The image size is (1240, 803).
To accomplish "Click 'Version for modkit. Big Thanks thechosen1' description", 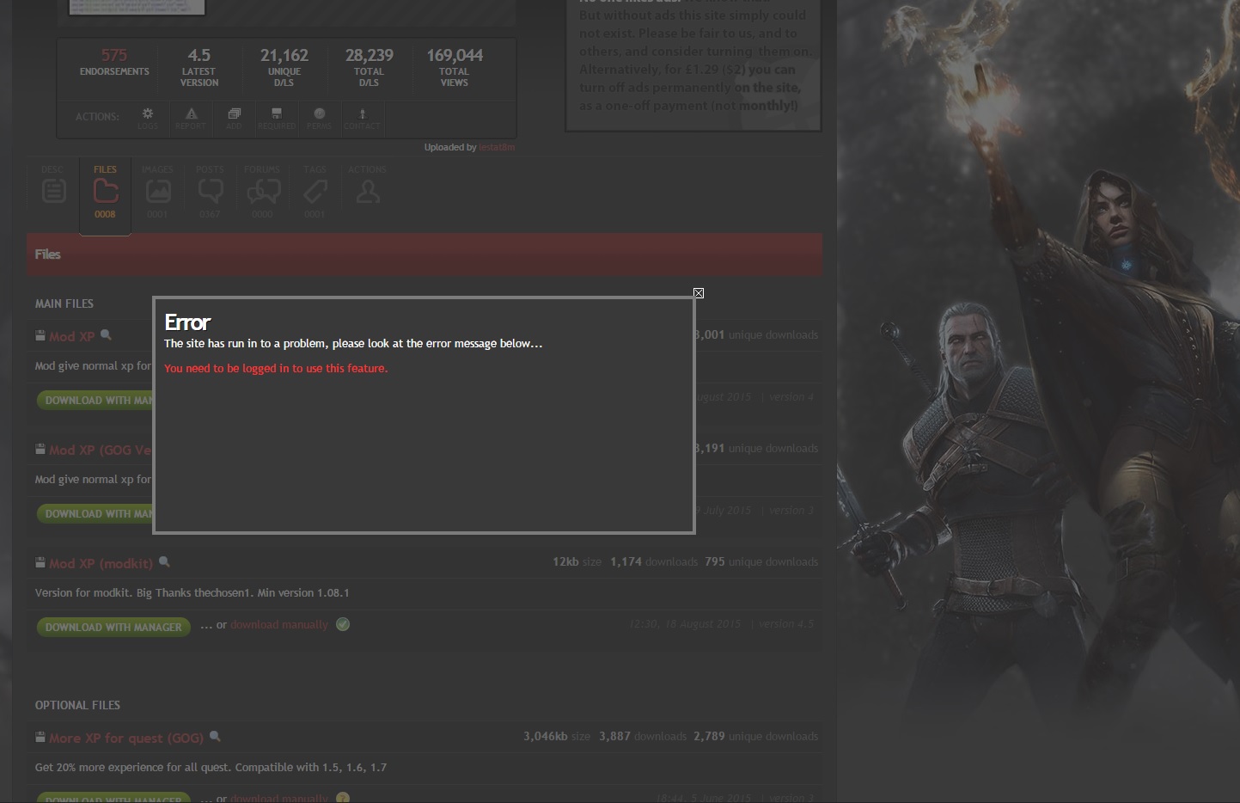I will click(x=192, y=592).
